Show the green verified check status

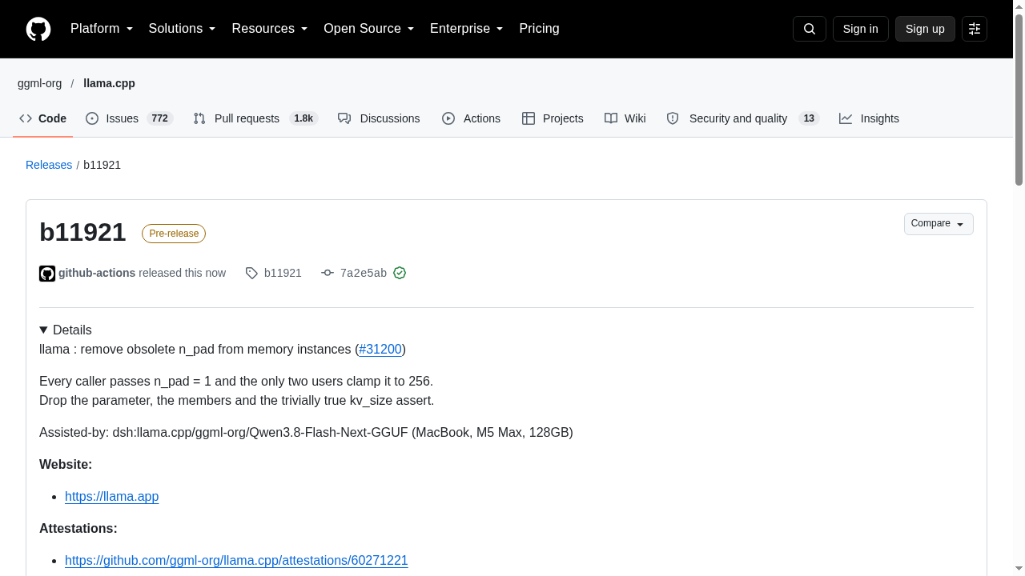[400, 273]
